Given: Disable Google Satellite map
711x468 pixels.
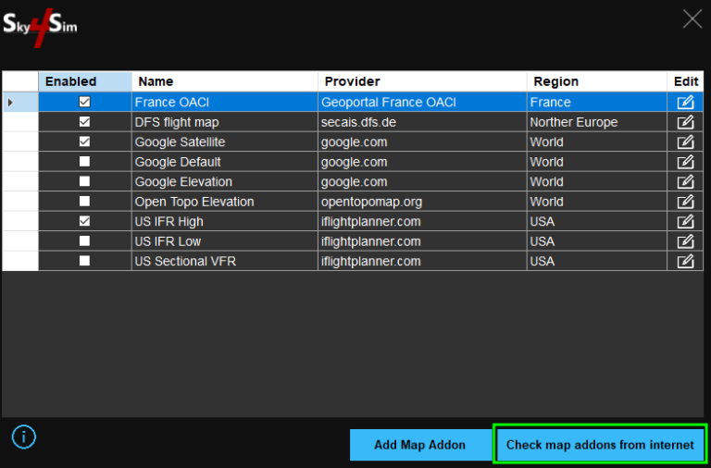Looking at the screenshot, I should (84, 142).
